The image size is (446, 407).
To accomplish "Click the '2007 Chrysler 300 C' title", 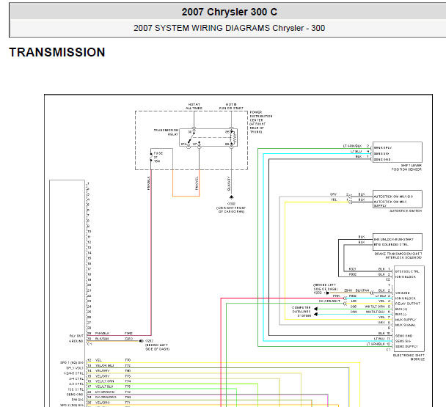I will 230,12.
